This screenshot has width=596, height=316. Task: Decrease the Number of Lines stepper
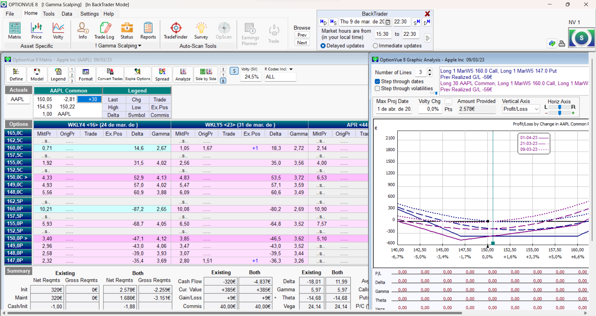coord(430,75)
